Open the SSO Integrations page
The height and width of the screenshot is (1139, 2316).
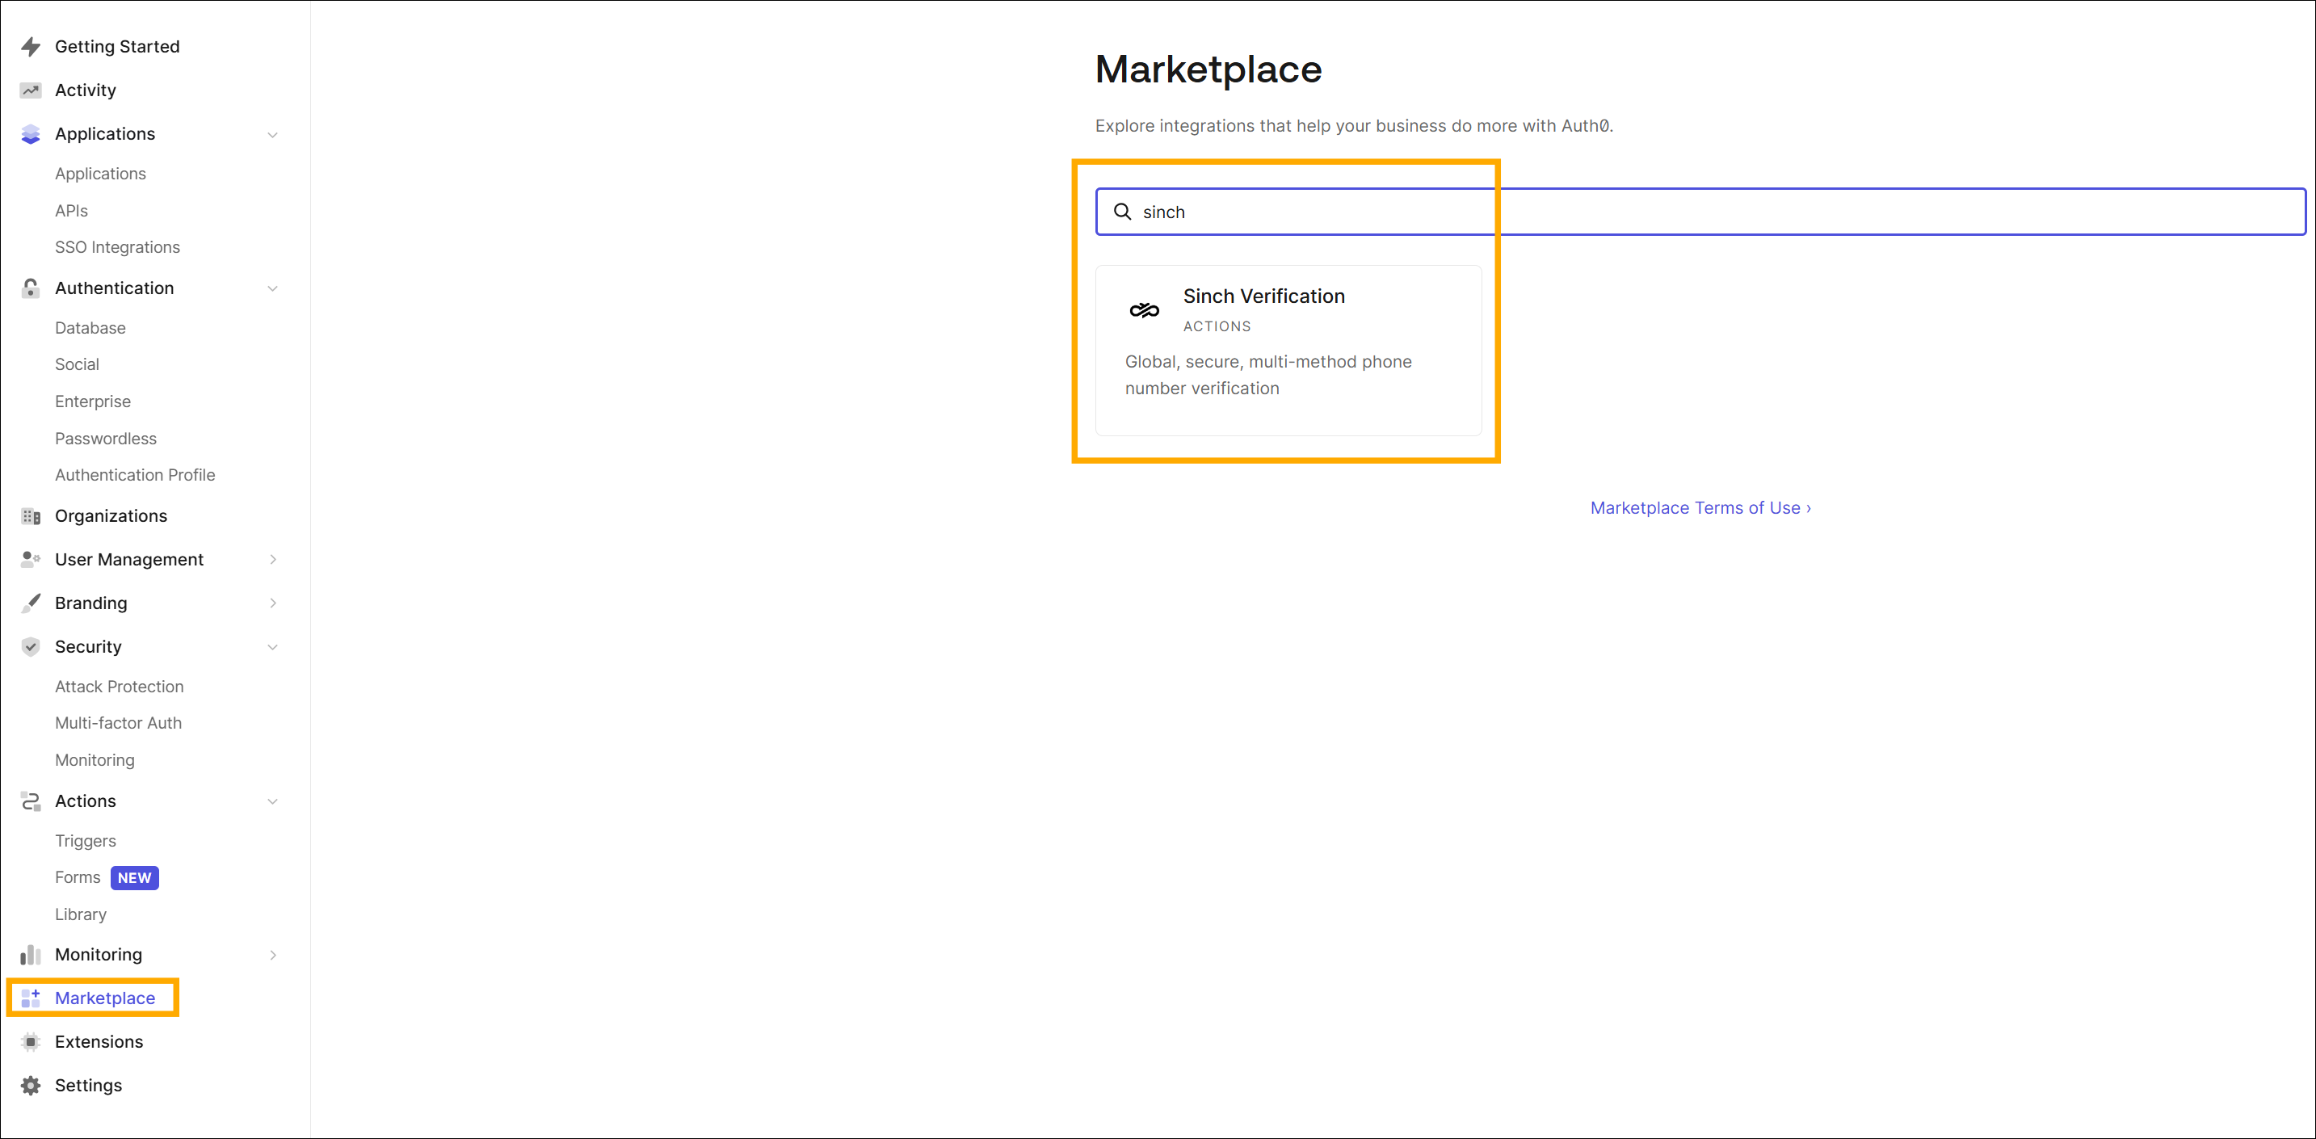(x=117, y=246)
